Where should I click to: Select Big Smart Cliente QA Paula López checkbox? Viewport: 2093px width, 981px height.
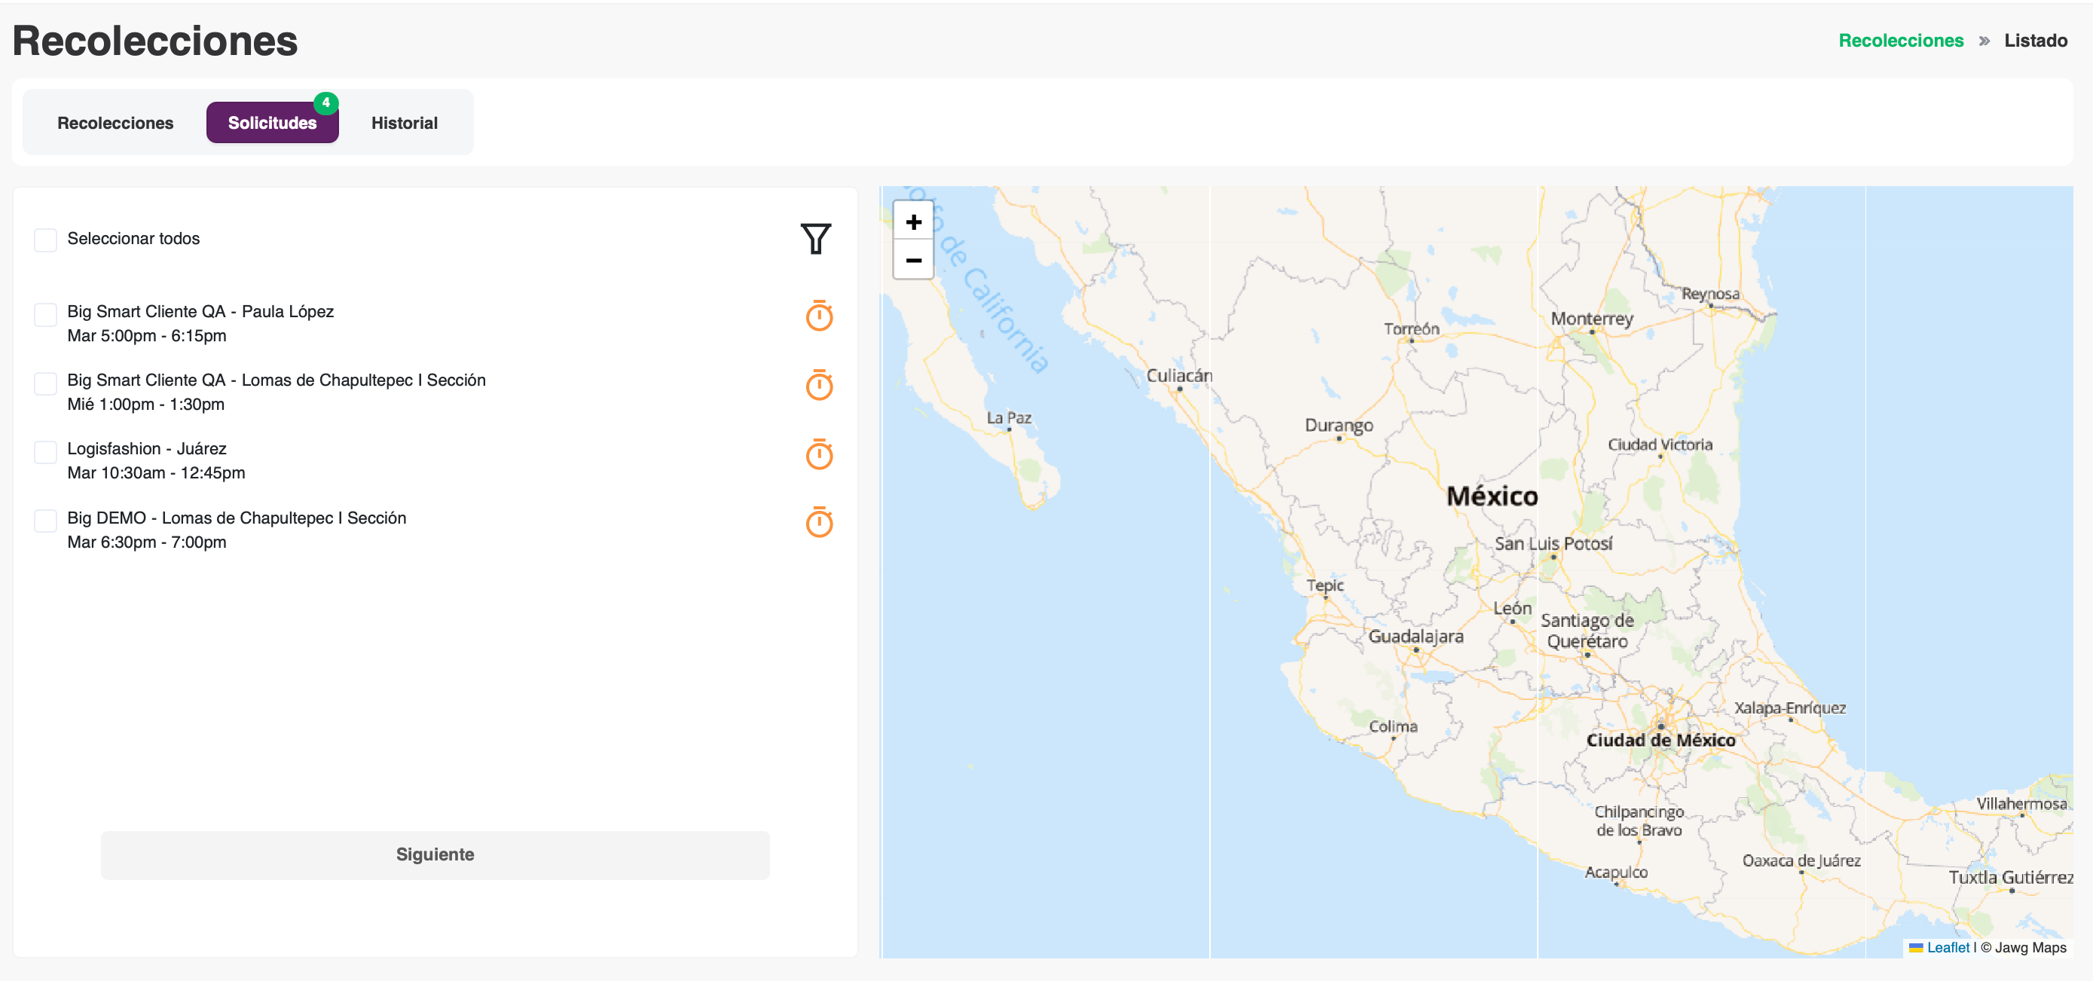45,314
